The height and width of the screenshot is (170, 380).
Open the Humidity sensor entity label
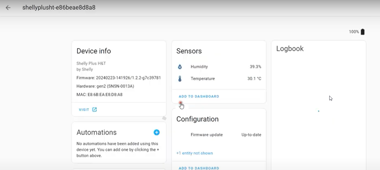pyautogui.click(x=199, y=67)
